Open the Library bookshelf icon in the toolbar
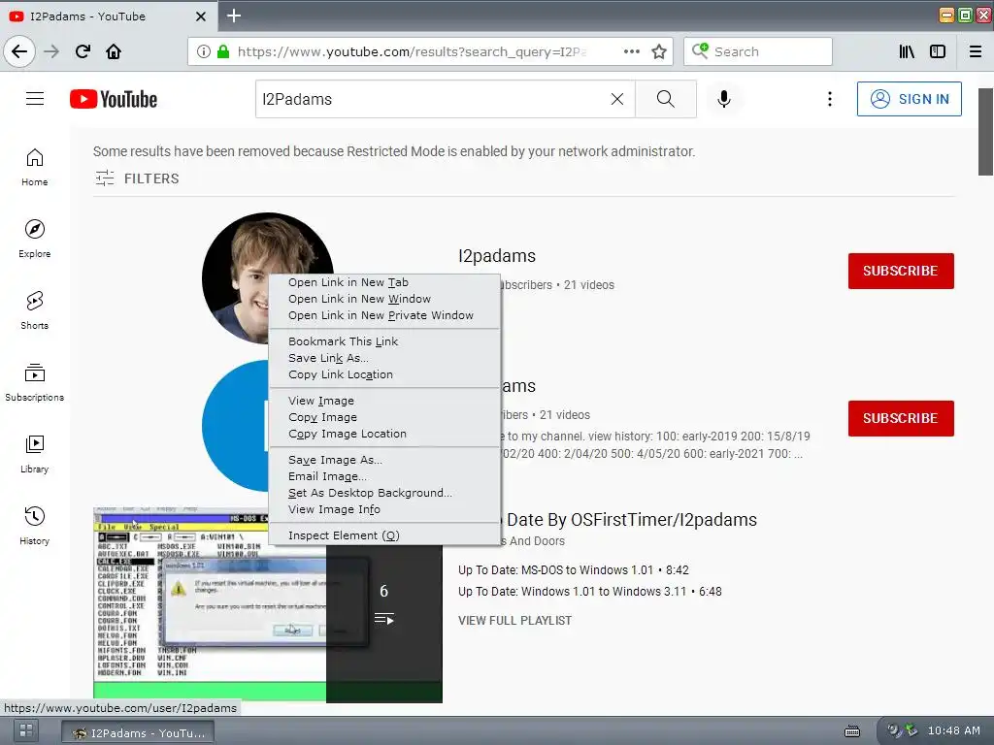The width and height of the screenshot is (994, 745). click(x=907, y=51)
